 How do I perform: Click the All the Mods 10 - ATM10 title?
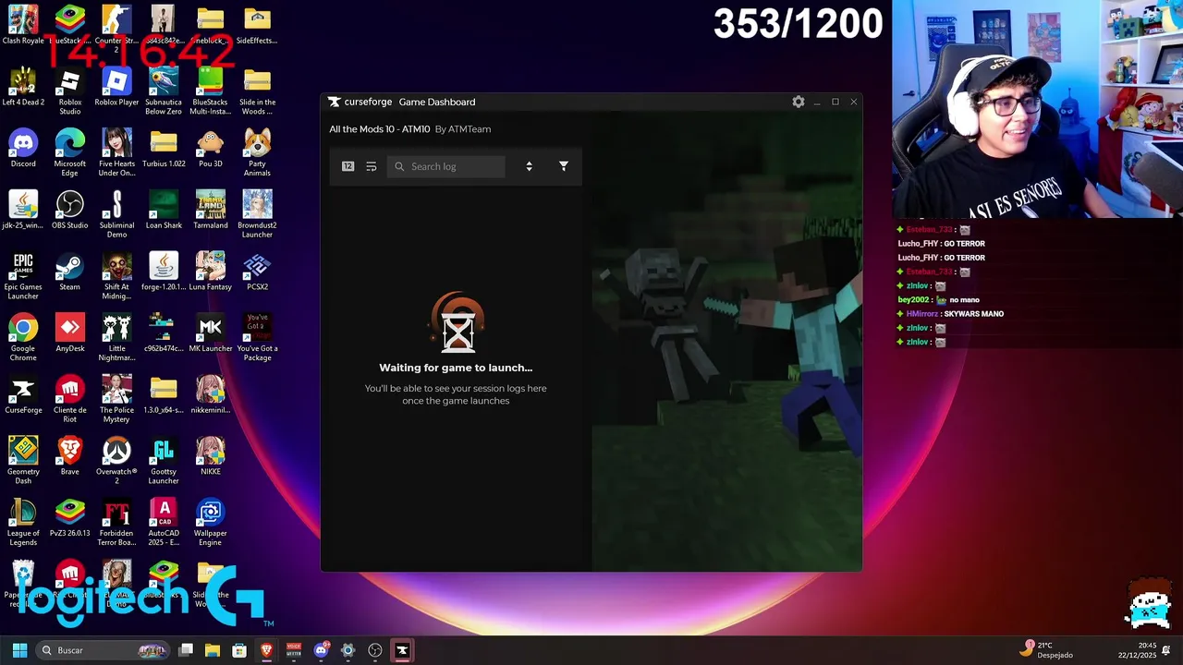tap(380, 129)
